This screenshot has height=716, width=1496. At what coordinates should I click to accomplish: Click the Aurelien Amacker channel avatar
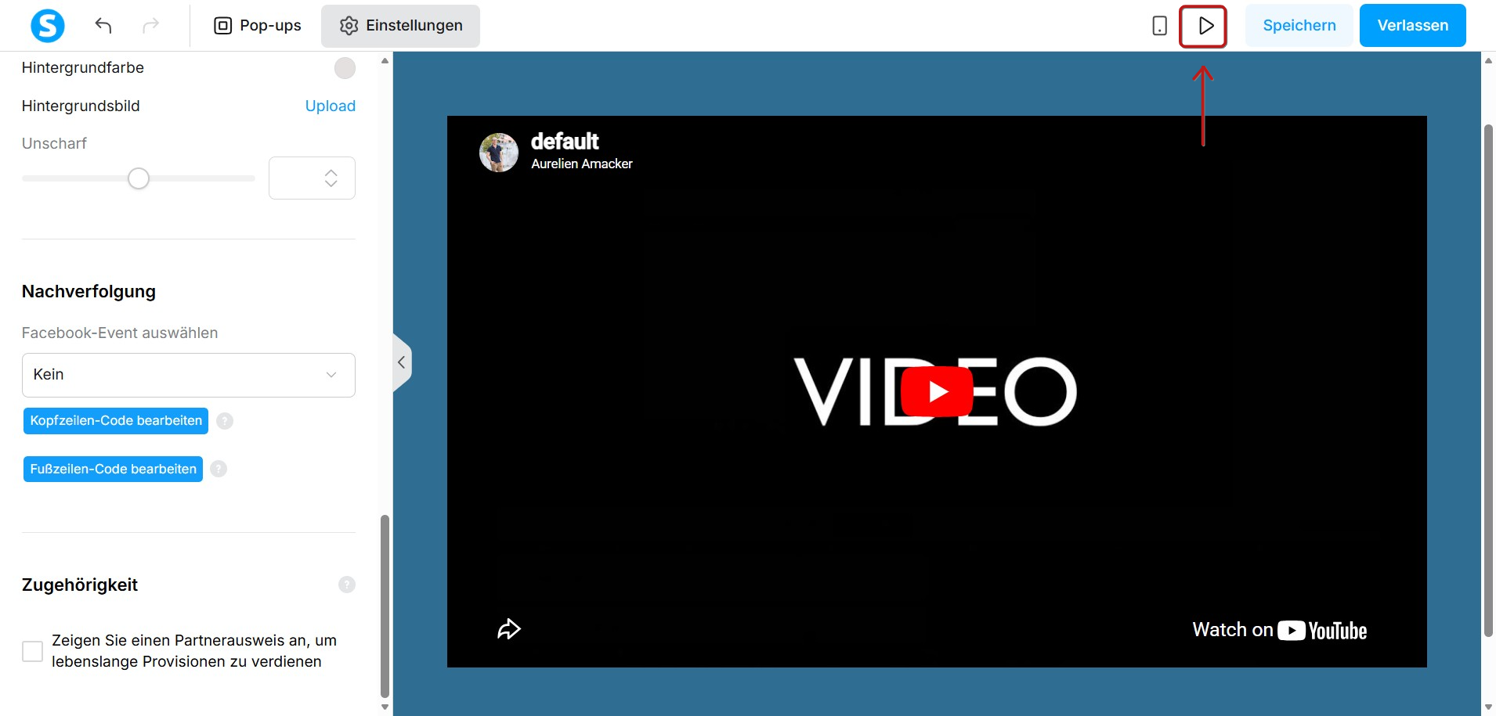click(499, 152)
